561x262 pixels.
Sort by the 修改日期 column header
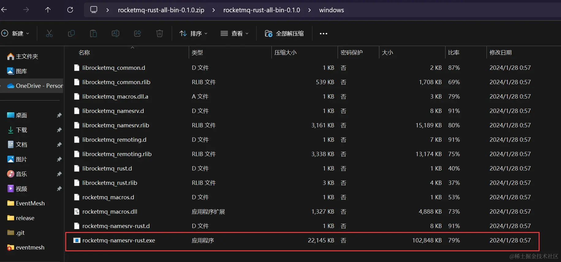click(x=501, y=52)
